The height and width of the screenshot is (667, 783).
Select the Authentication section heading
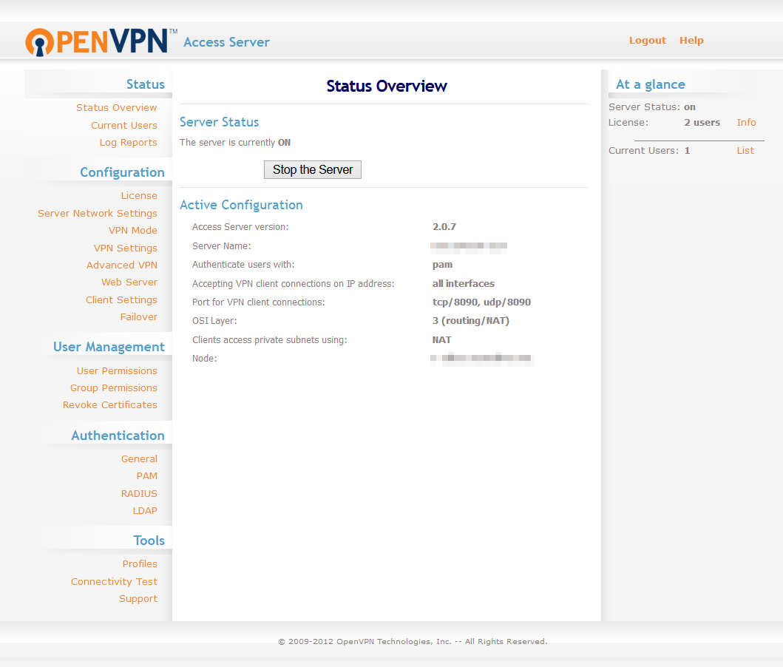tap(118, 436)
